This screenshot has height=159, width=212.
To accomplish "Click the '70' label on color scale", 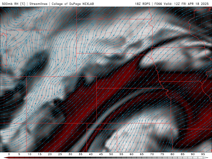I will click(152, 154).
